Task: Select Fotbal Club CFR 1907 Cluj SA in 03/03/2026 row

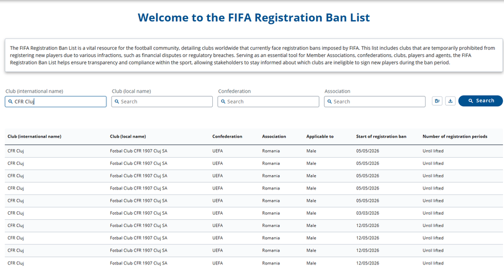Action: click(138, 213)
